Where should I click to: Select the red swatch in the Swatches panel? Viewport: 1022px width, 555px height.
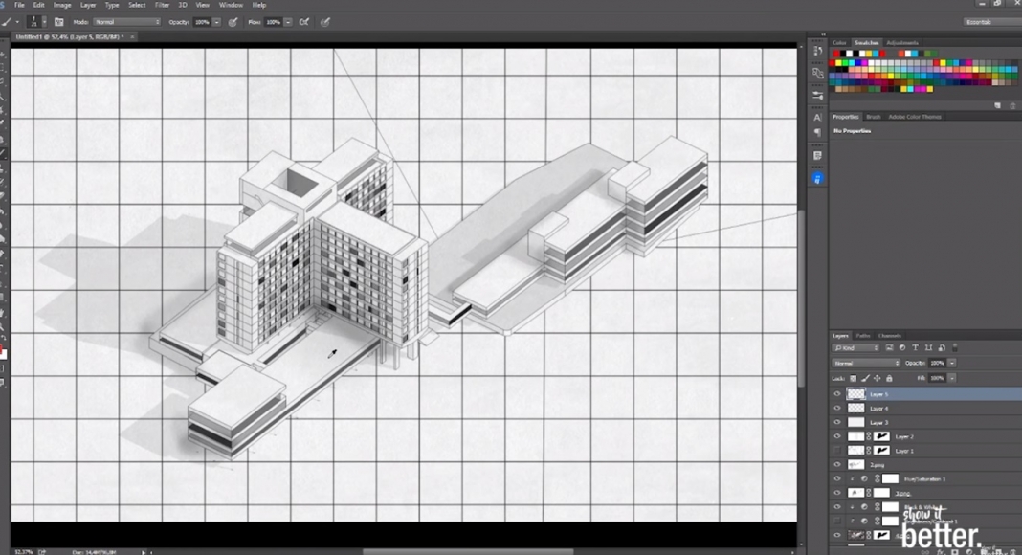point(831,62)
